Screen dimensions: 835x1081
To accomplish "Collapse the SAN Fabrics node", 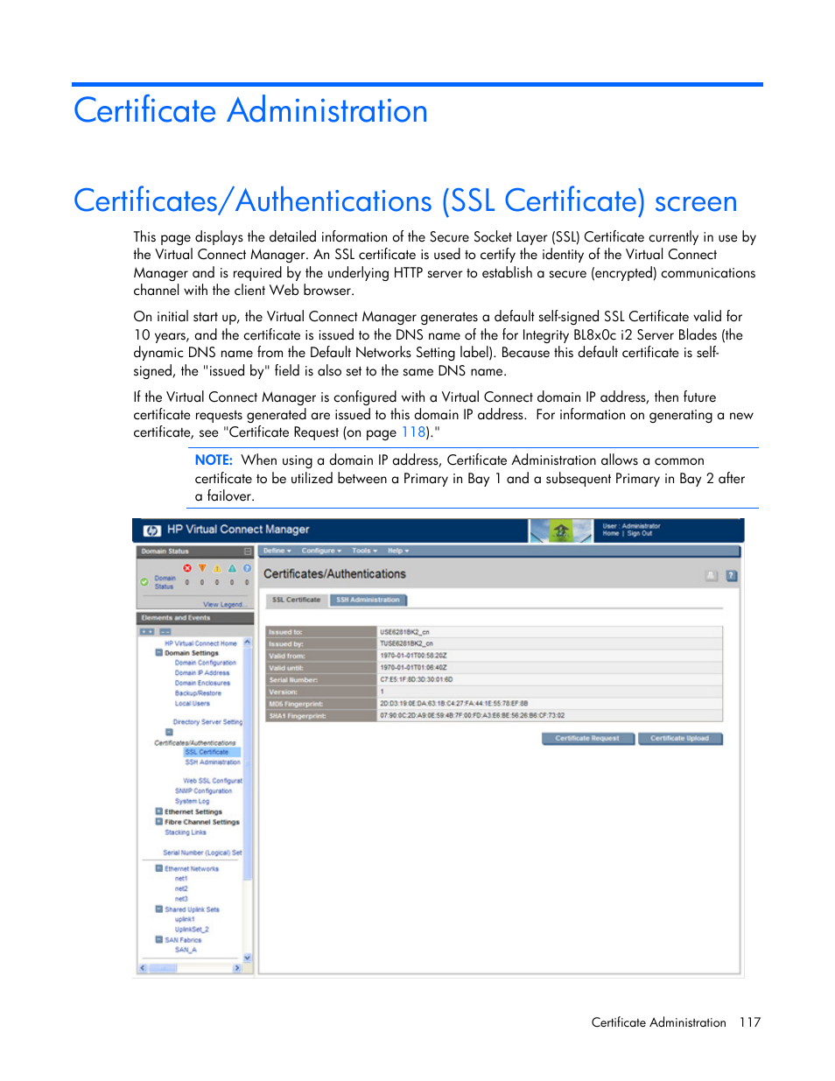I will [x=159, y=939].
